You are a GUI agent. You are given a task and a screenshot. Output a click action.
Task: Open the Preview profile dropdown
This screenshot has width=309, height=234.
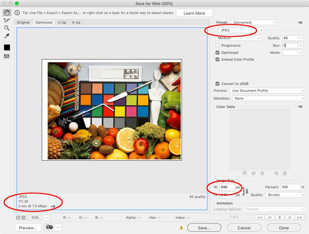click(x=267, y=91)
